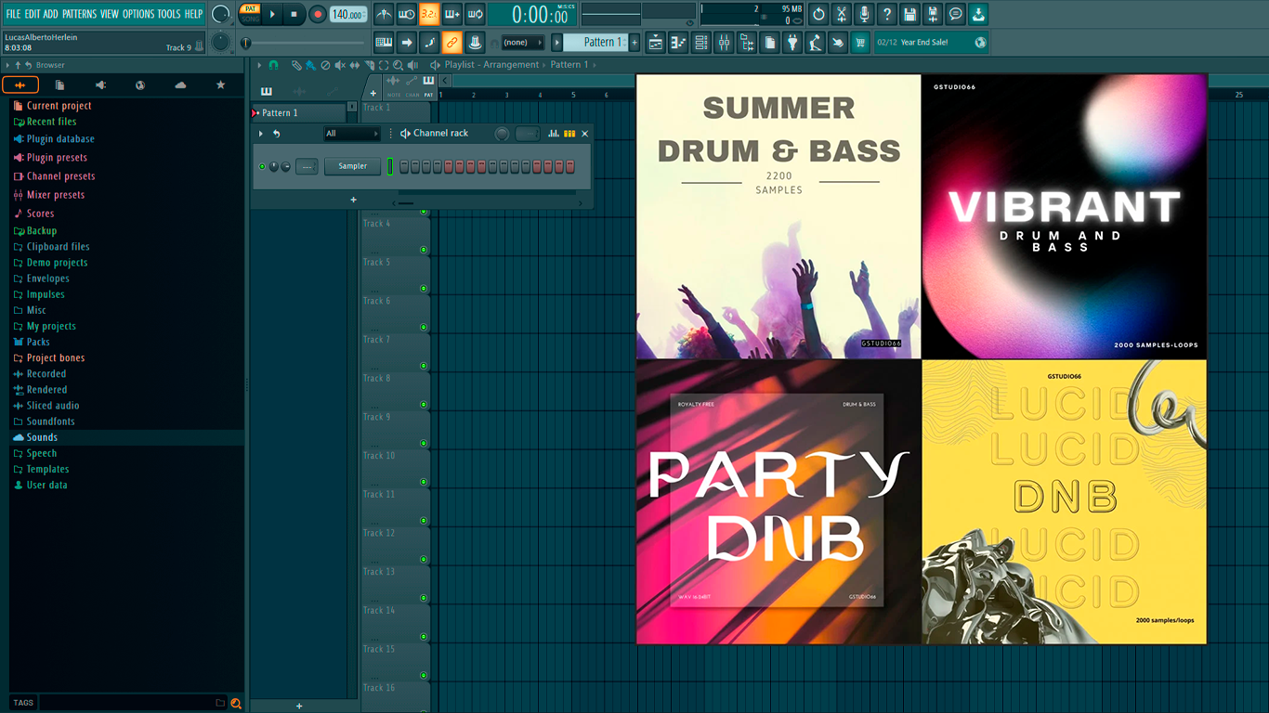Open the mixer view icon
Image resolution: width=1269 pixels, height=713 pixels.
pyautogui.click(x=724, y=43)
